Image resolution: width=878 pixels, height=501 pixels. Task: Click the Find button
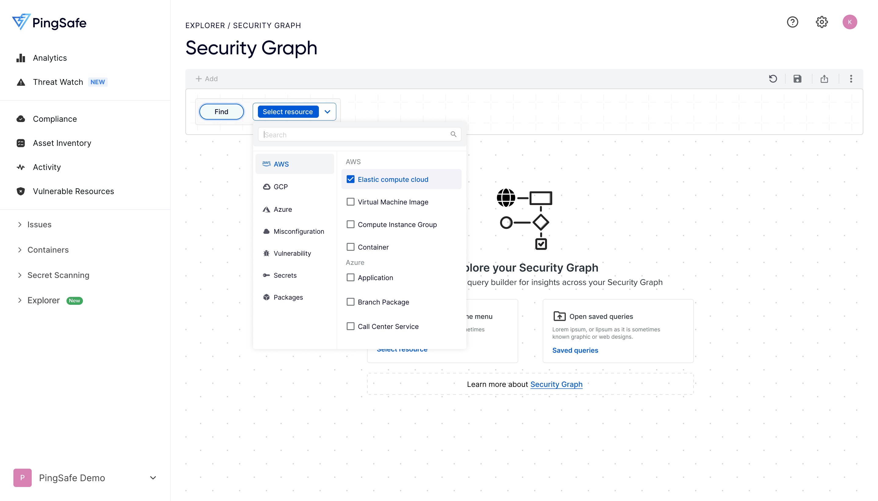click(221, 111)
